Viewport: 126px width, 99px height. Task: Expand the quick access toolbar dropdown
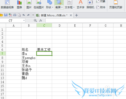pyautogui.click(x=33, y=15)
